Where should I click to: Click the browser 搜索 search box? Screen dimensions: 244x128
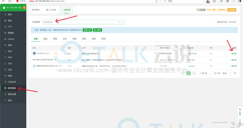(x=183, y=1)
